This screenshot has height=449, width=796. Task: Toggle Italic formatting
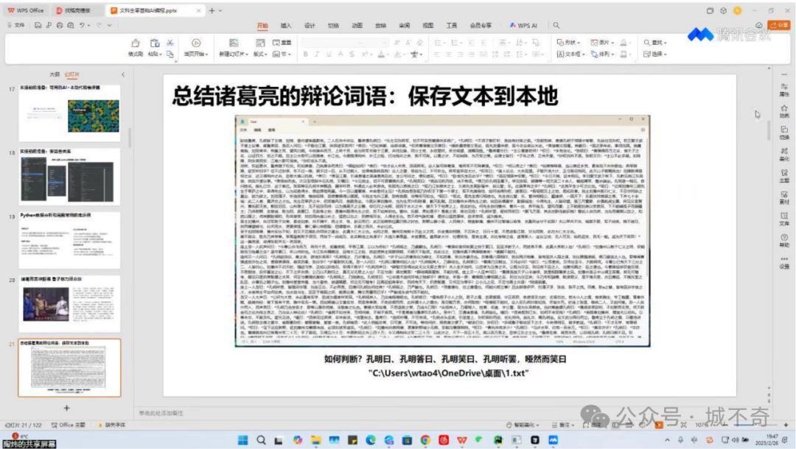317,54
